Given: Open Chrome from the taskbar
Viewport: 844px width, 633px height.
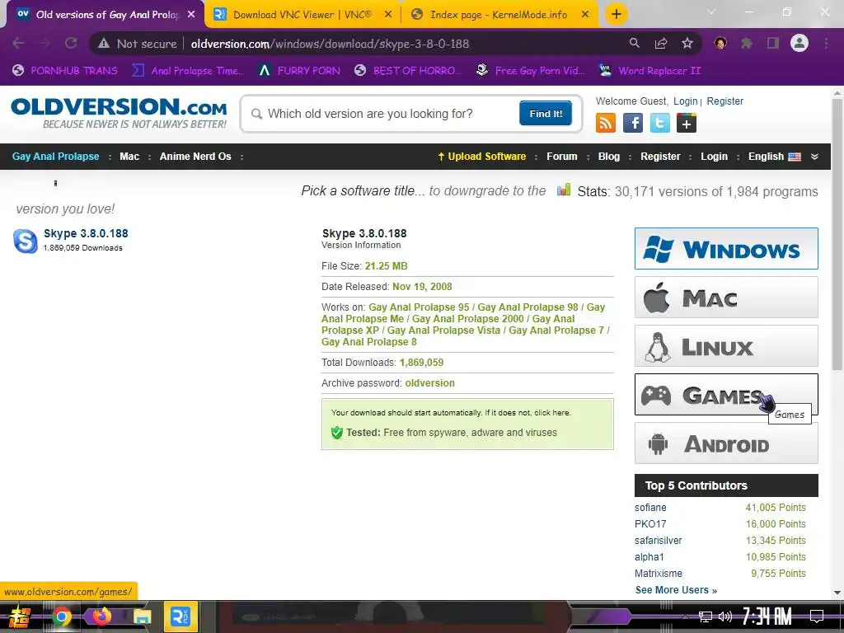Looking at the screenshot, I should coord(61,617).
